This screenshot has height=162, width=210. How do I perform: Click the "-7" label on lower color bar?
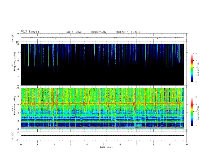pyautogui.click(x=196, y=126)
